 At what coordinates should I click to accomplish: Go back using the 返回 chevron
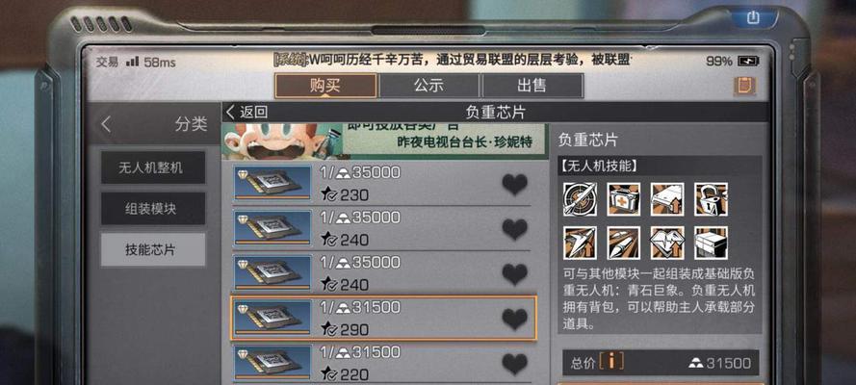click(247, 113)
